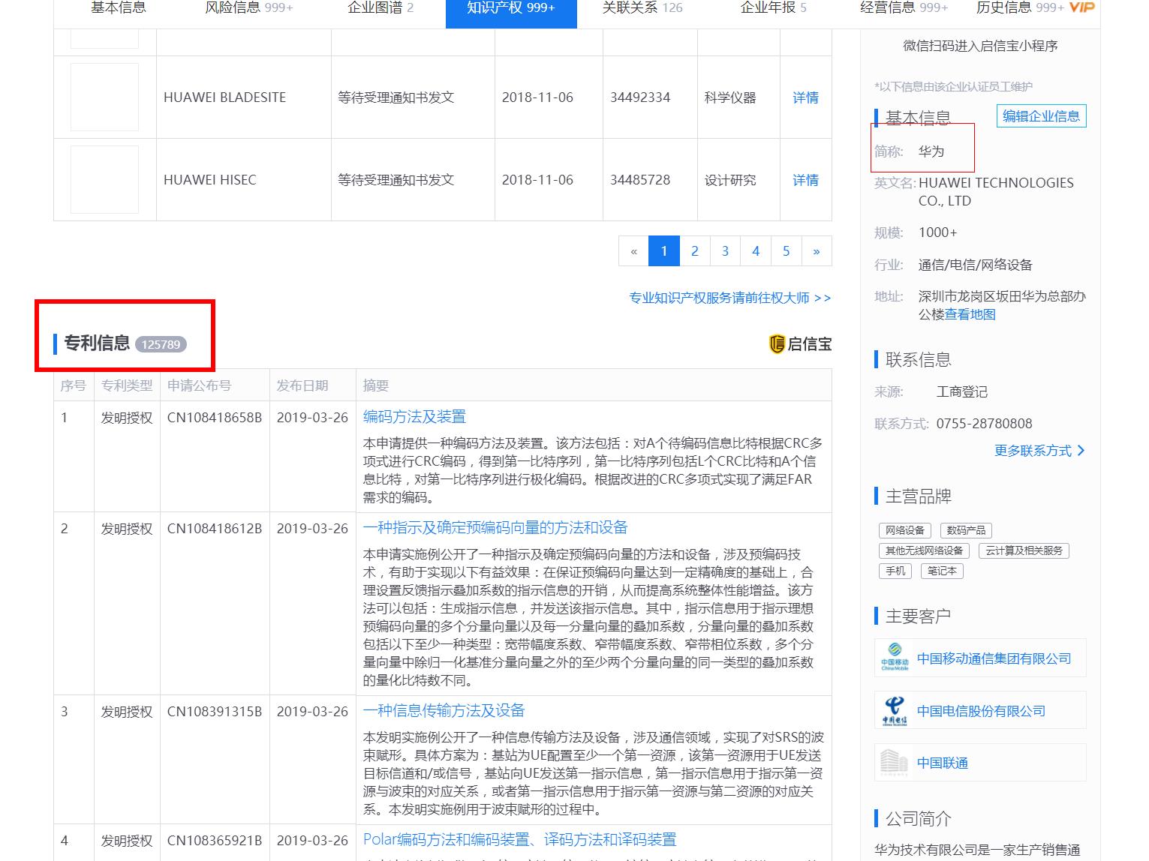Click the 编辑企业信息 button
The width and height of the screenshot is (1149, 861).
click(1041, 116)
